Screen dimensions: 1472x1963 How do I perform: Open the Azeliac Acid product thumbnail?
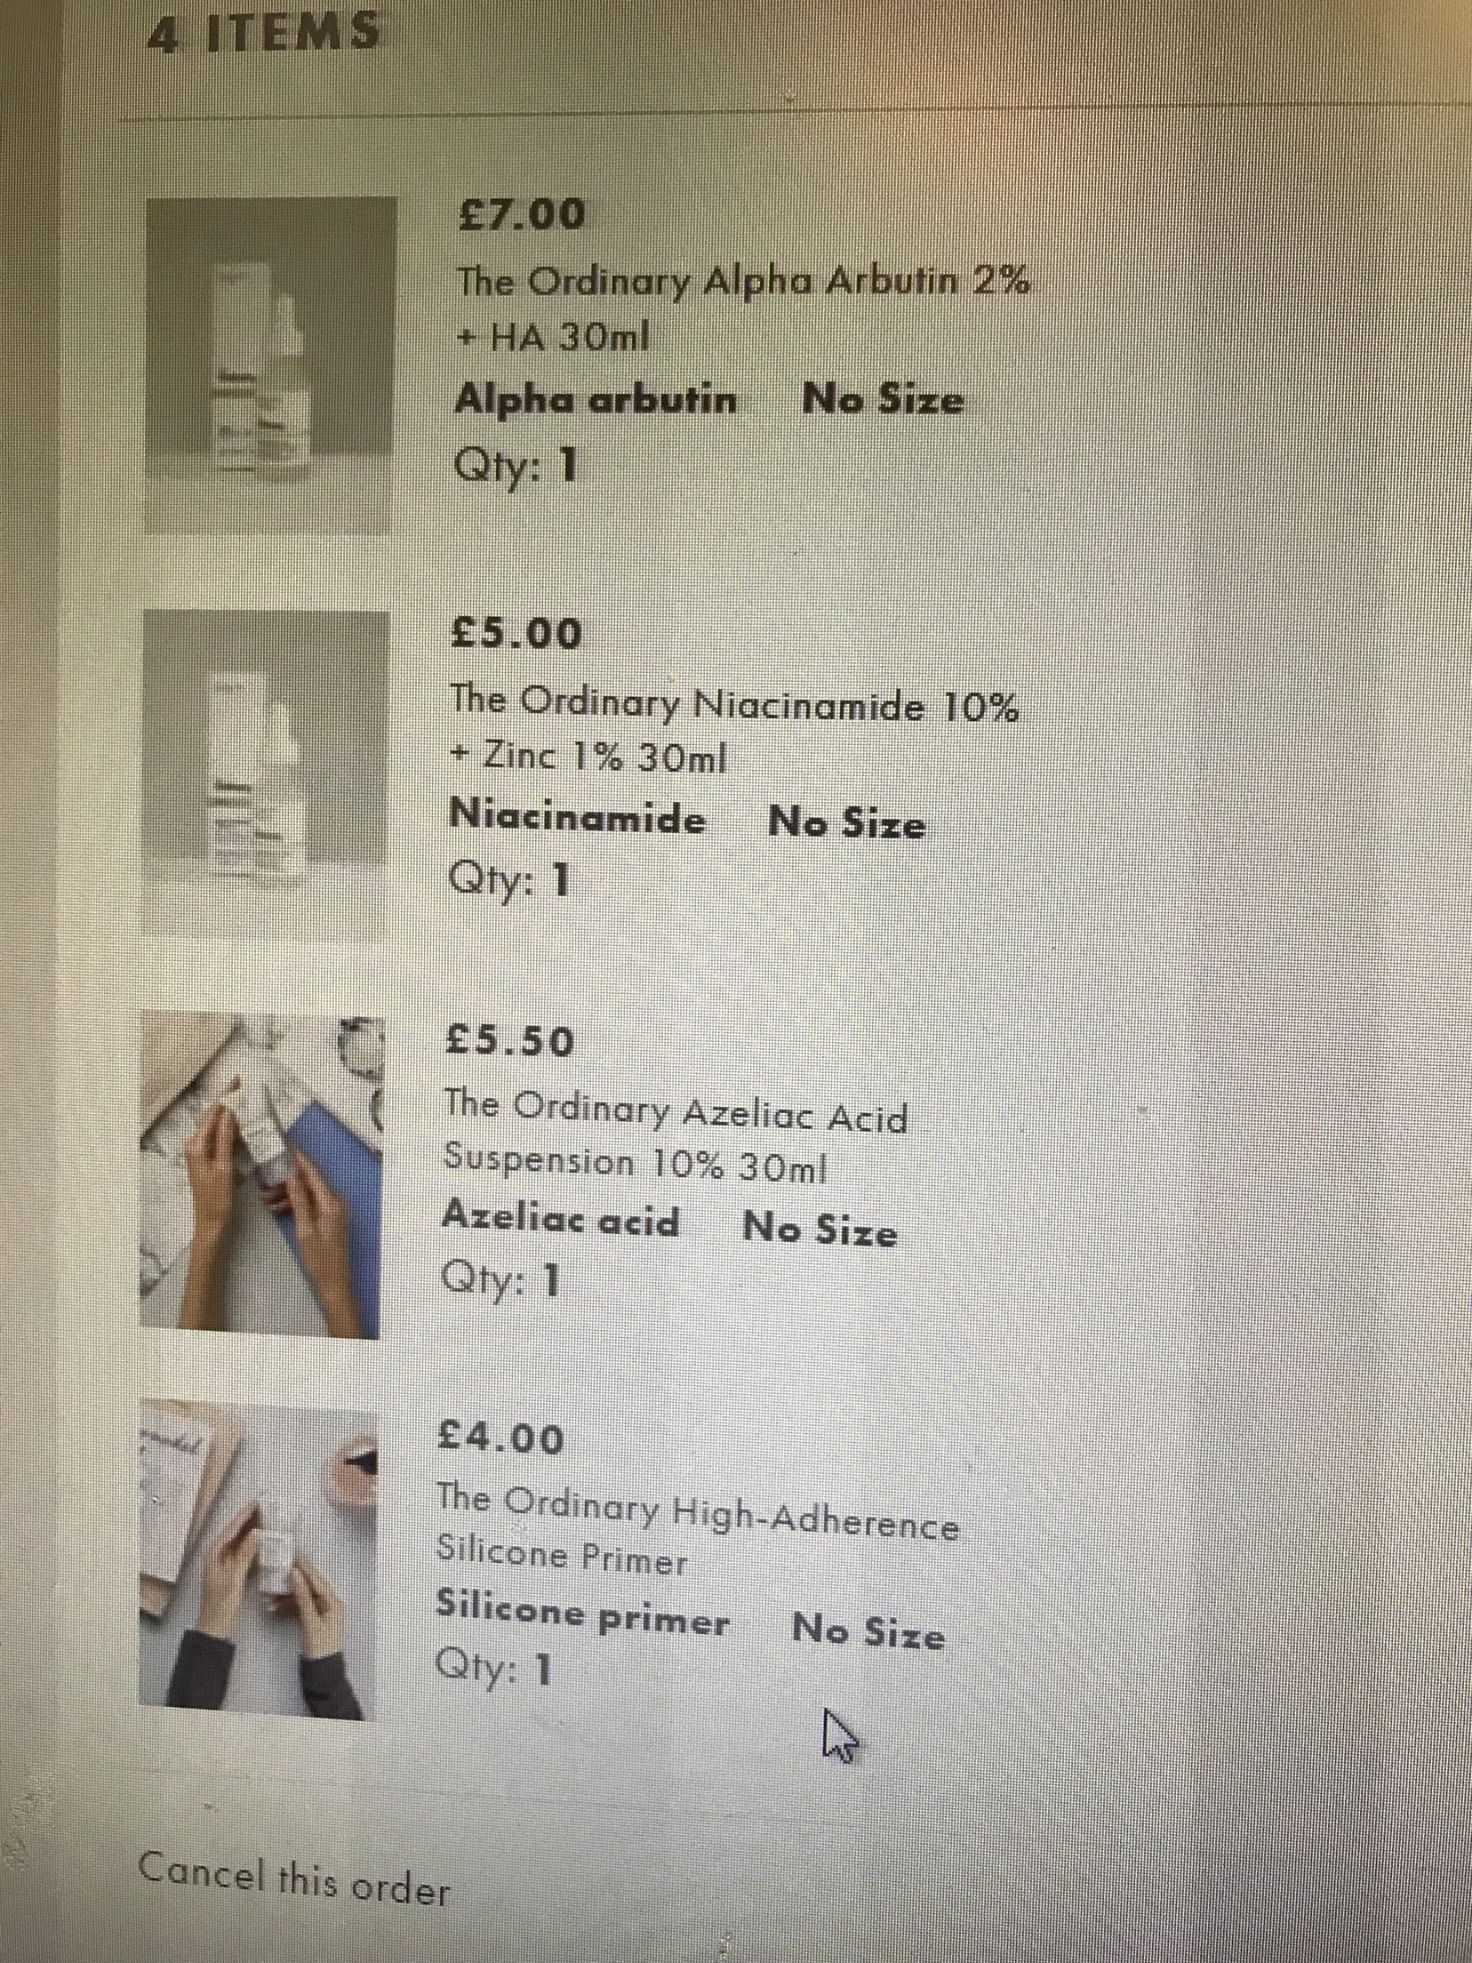(x=261, y=1174)
